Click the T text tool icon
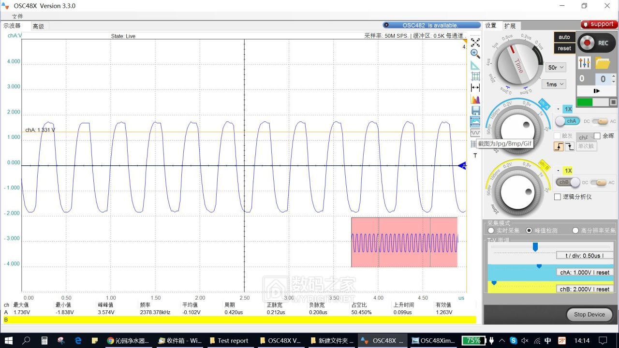Viewport: 619px width, 348px height. pyautogui.click(x=475, y=156)
